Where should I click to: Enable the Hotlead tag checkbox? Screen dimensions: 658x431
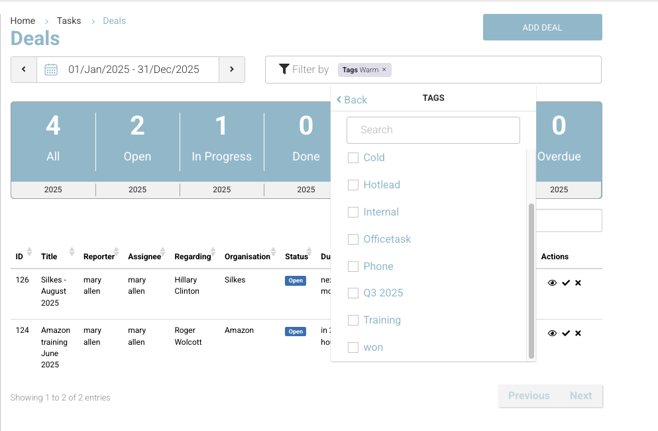(x=353, y=185)
